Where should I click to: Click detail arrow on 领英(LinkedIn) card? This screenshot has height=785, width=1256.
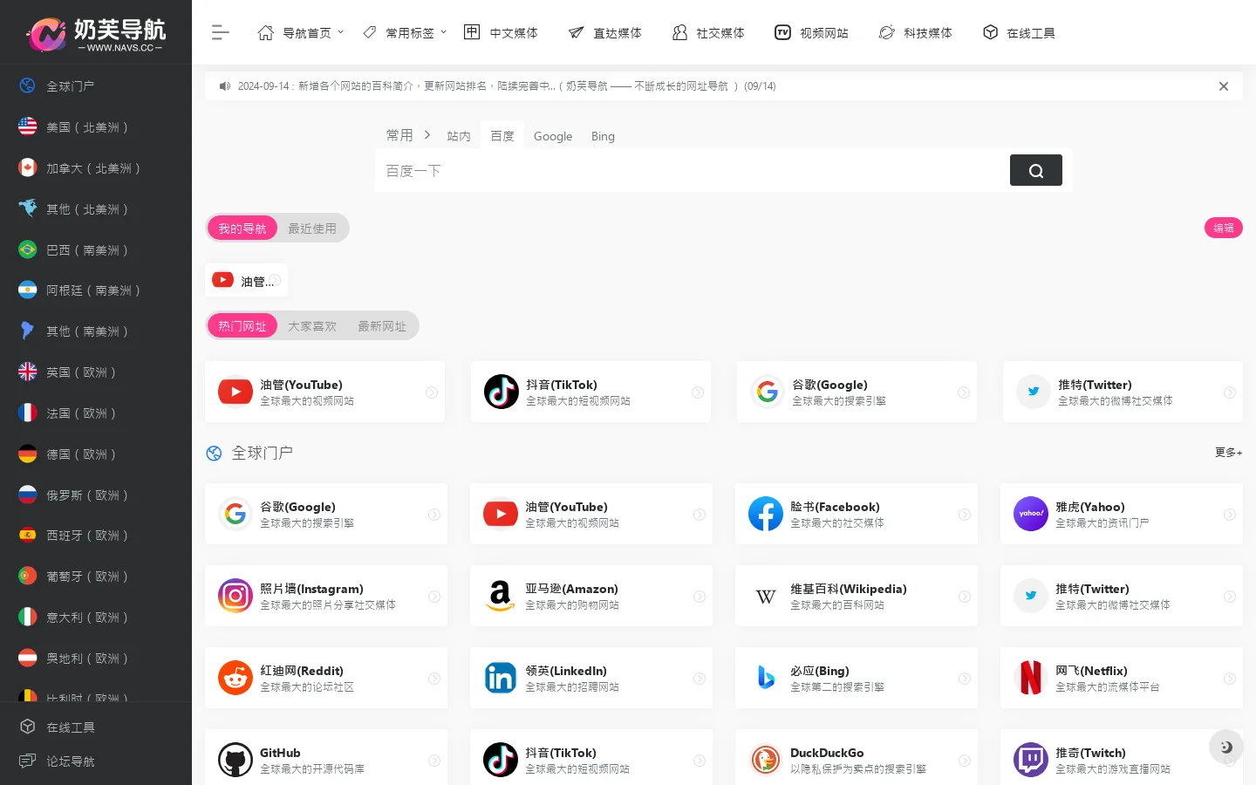coord(700,679)
